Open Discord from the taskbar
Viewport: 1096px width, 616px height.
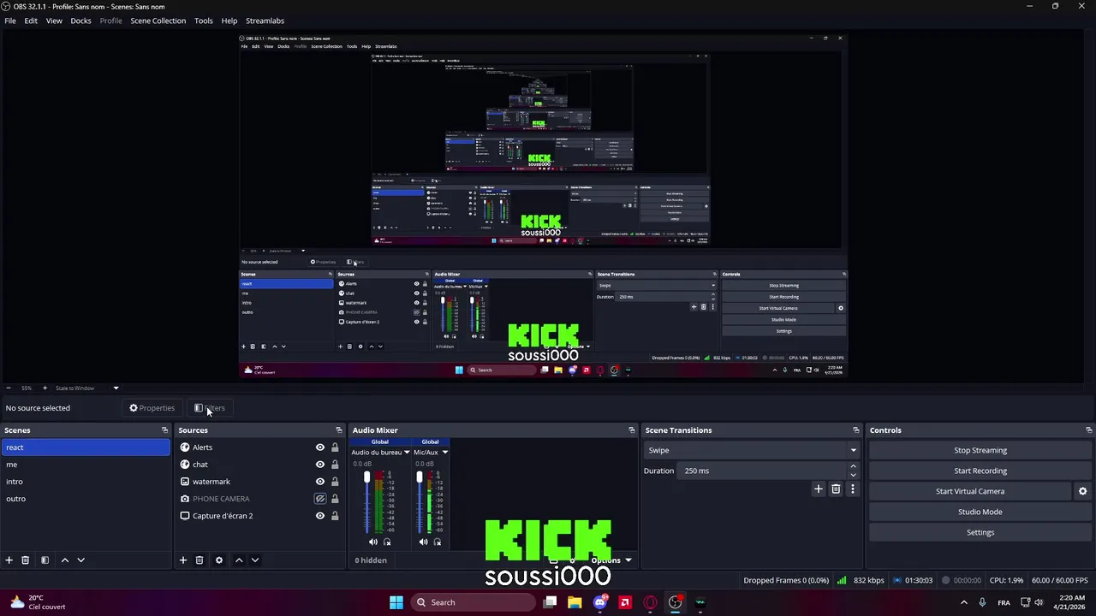coord(599,602)
